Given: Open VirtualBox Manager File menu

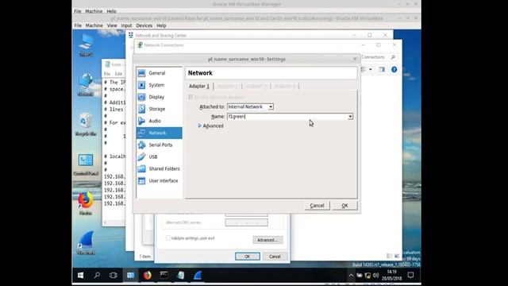Looking at the screenshot, I should [x=78, y=11].
